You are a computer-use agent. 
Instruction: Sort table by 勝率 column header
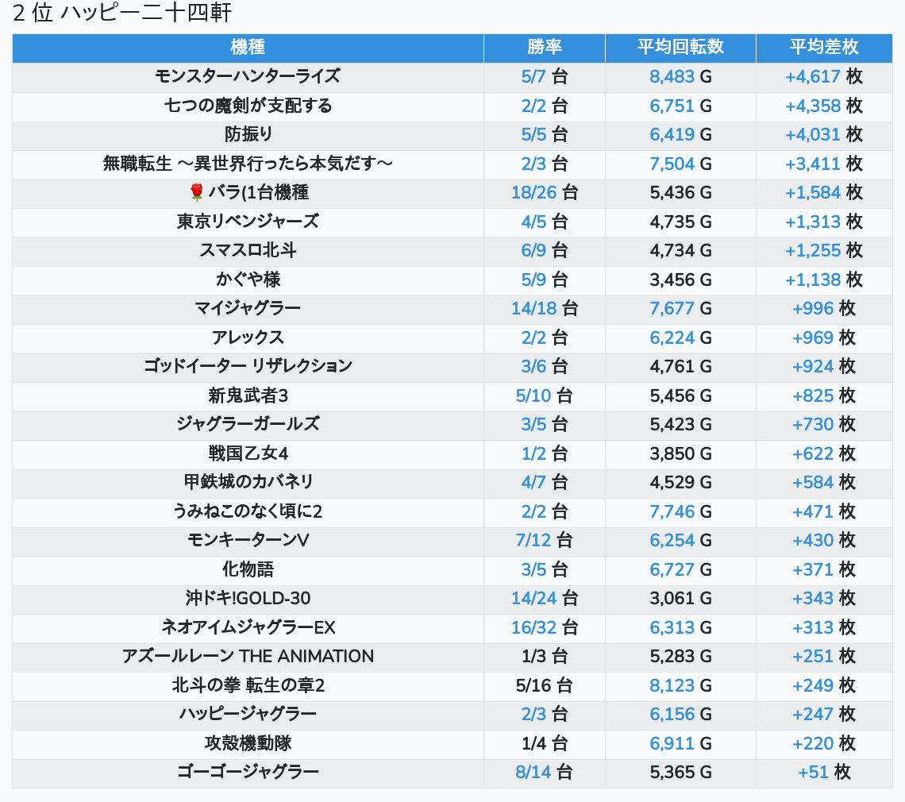544,48
